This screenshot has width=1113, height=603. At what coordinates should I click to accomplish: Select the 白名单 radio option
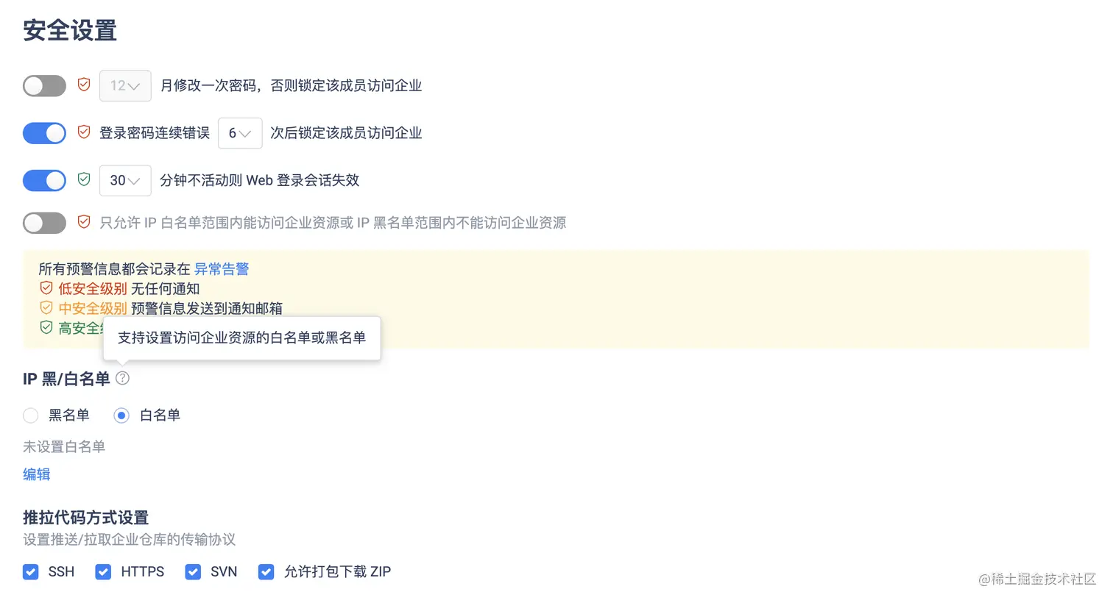point(121,415)
